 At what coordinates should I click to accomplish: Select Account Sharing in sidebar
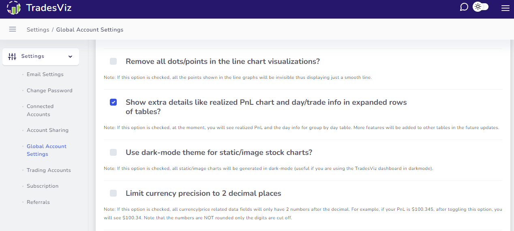tap(47, 130)
